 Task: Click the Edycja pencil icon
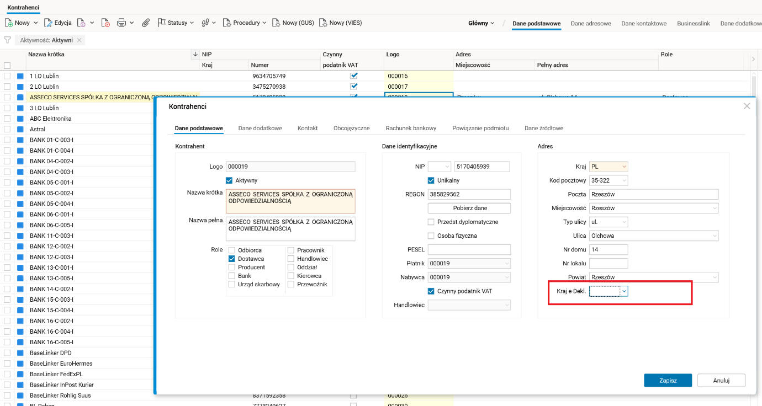tap(48, 23)
